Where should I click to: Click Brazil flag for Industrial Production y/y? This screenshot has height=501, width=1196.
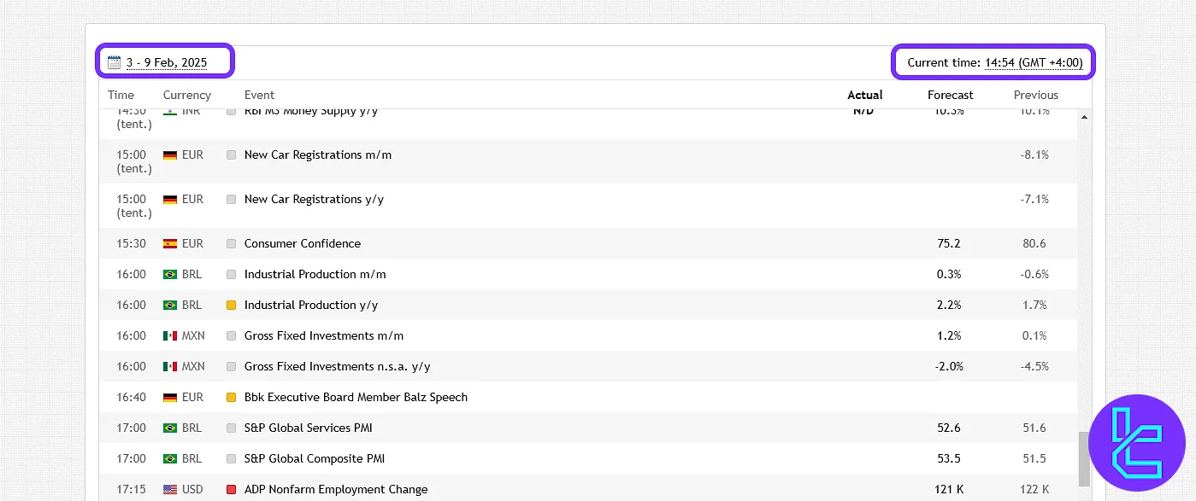coord(170,305)
